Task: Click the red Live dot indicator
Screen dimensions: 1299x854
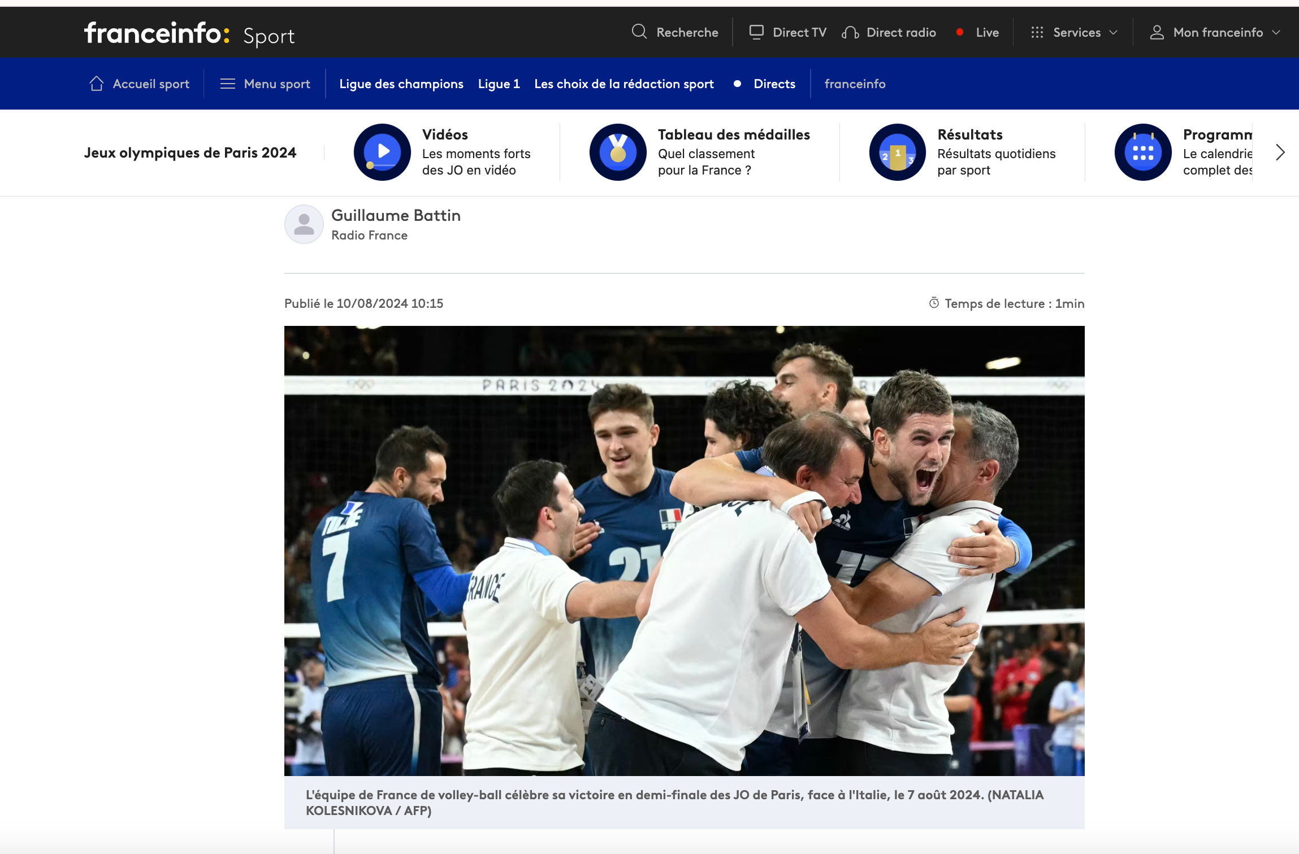Action: [960, 32]
